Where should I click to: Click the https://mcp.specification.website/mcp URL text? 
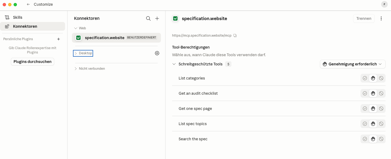tap(202, 36)
